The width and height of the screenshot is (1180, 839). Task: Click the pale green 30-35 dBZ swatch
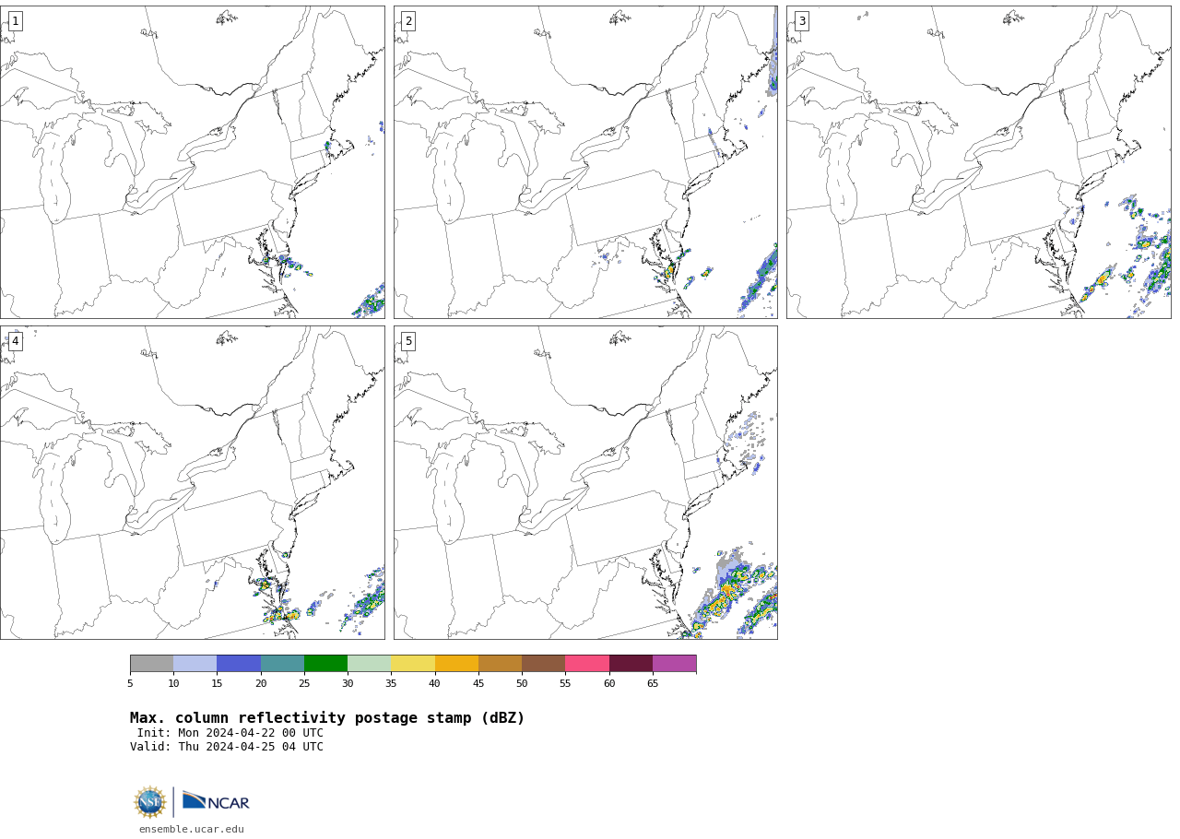point(369,664)
